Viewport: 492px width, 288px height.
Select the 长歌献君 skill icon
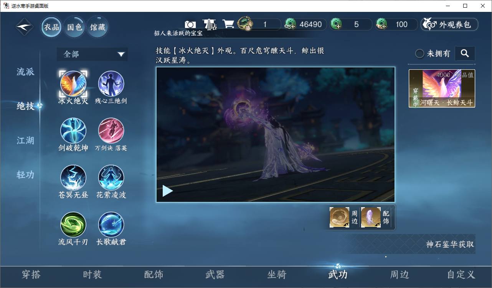tap(111, 225)
